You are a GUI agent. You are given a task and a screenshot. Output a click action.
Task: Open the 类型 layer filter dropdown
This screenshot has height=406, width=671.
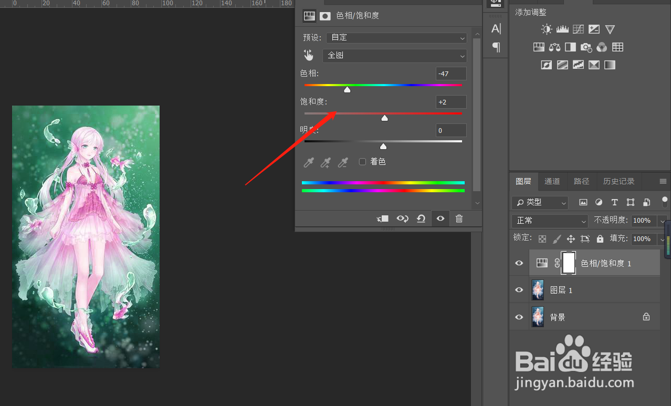tap(540, 202)
